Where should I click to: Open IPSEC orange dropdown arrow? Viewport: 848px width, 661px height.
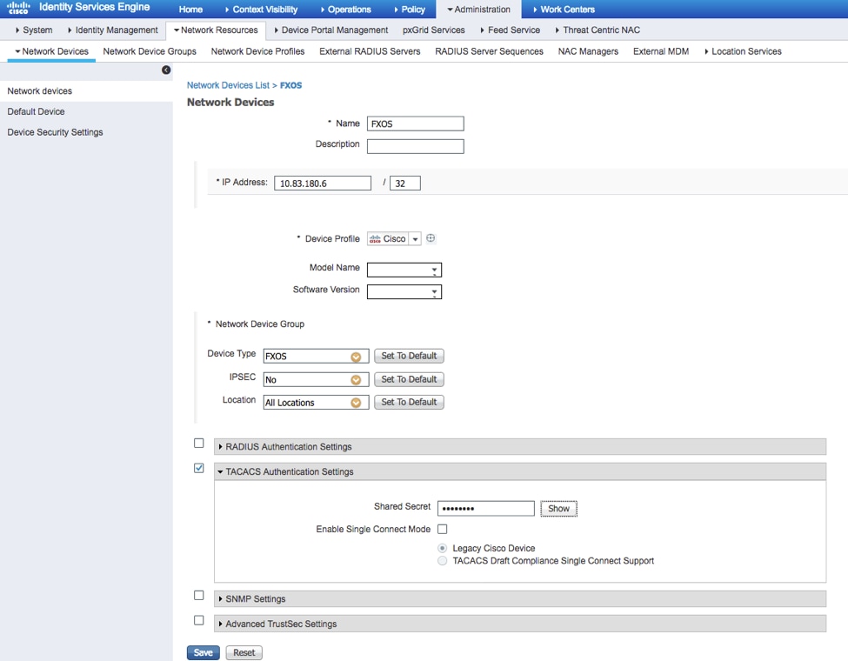(x=356, y=380)
